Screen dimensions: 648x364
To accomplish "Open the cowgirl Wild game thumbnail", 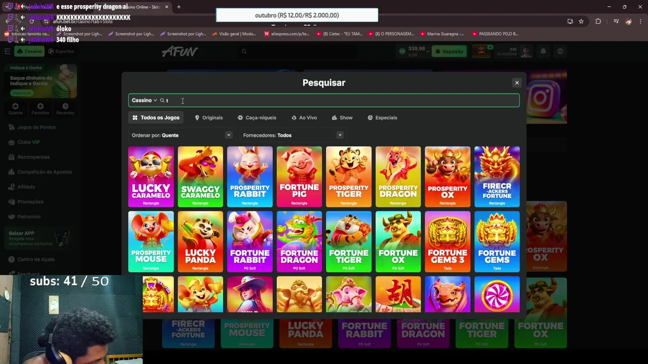I will click(250, 294).
